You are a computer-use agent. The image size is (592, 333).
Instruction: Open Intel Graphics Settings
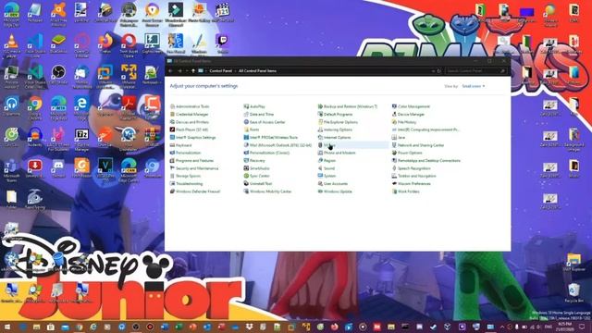193,138
